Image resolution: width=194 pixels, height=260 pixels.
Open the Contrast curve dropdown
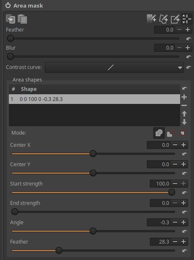(x=114, y=67)
